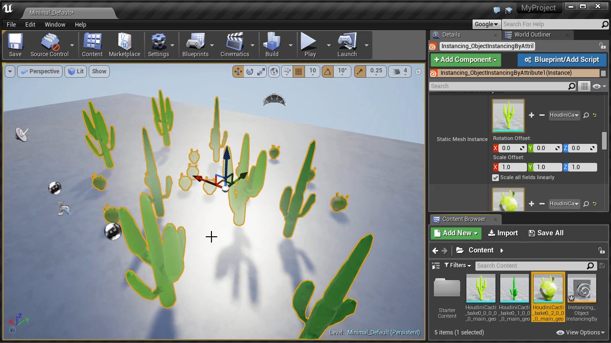Open the rotation snap 10° dropdown
This screenshot has width=611, height=343.
(x=342, y=71)
